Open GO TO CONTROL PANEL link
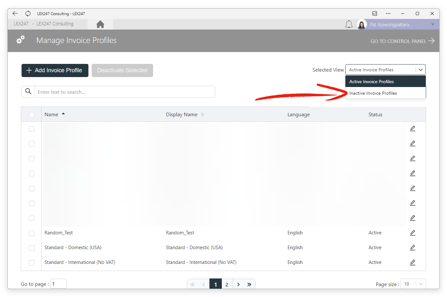 [403, 41]
